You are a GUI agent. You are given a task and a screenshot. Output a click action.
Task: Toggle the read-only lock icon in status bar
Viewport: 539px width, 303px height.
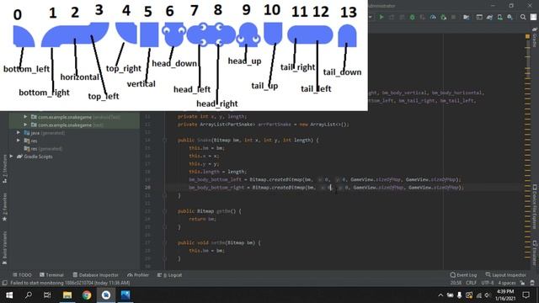click(522, 283)
